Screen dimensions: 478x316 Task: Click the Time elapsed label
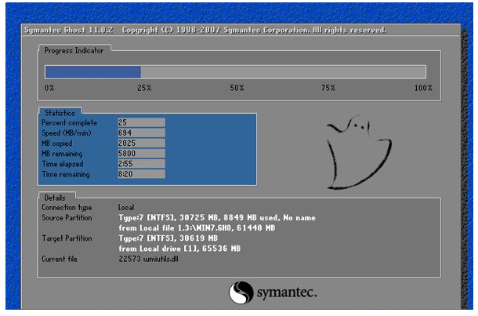click(63, 164)
